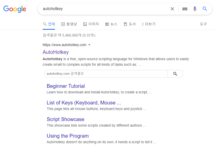Expand arrow next to autohotkey.com URL
214x151 pixels.
pos(89,45)
